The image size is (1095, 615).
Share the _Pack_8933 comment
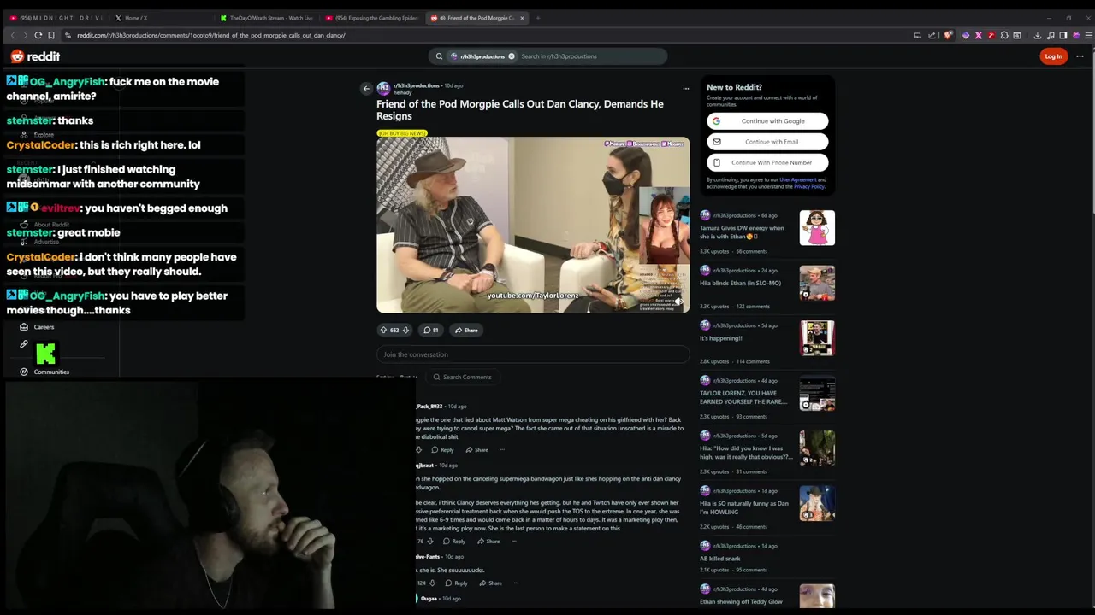tap(476, 449)
